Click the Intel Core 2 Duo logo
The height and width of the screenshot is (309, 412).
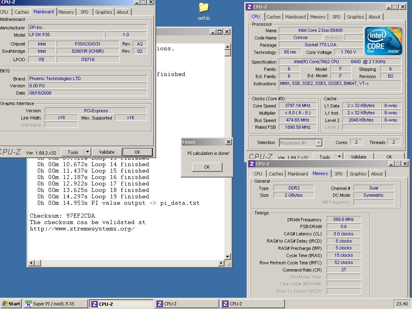pyautogui.click(x=383, y=41)
